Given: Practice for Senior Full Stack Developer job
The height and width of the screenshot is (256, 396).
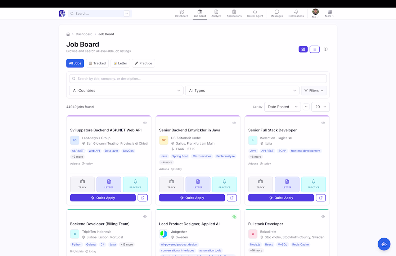Looking at the screenshot, I should coord(314,184).
